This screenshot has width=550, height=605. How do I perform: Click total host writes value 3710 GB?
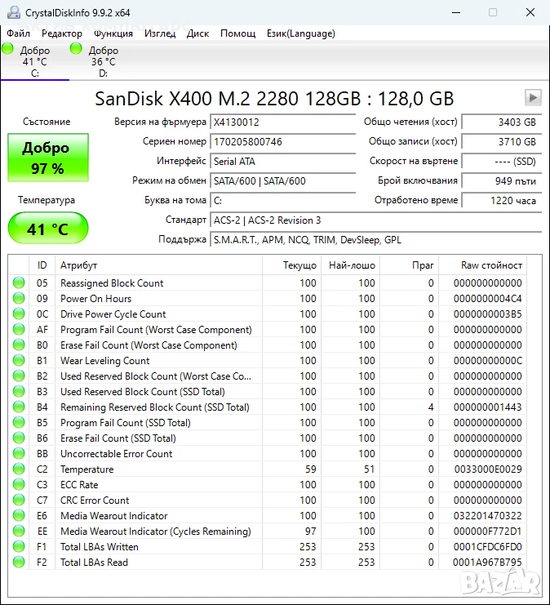pyautogui.click(x=502, y=142)
